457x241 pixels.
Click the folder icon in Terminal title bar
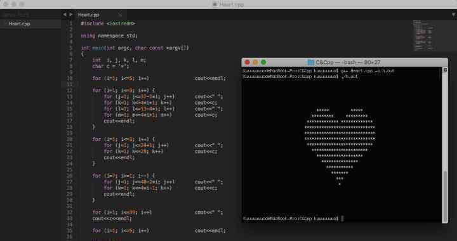[310, 62]
